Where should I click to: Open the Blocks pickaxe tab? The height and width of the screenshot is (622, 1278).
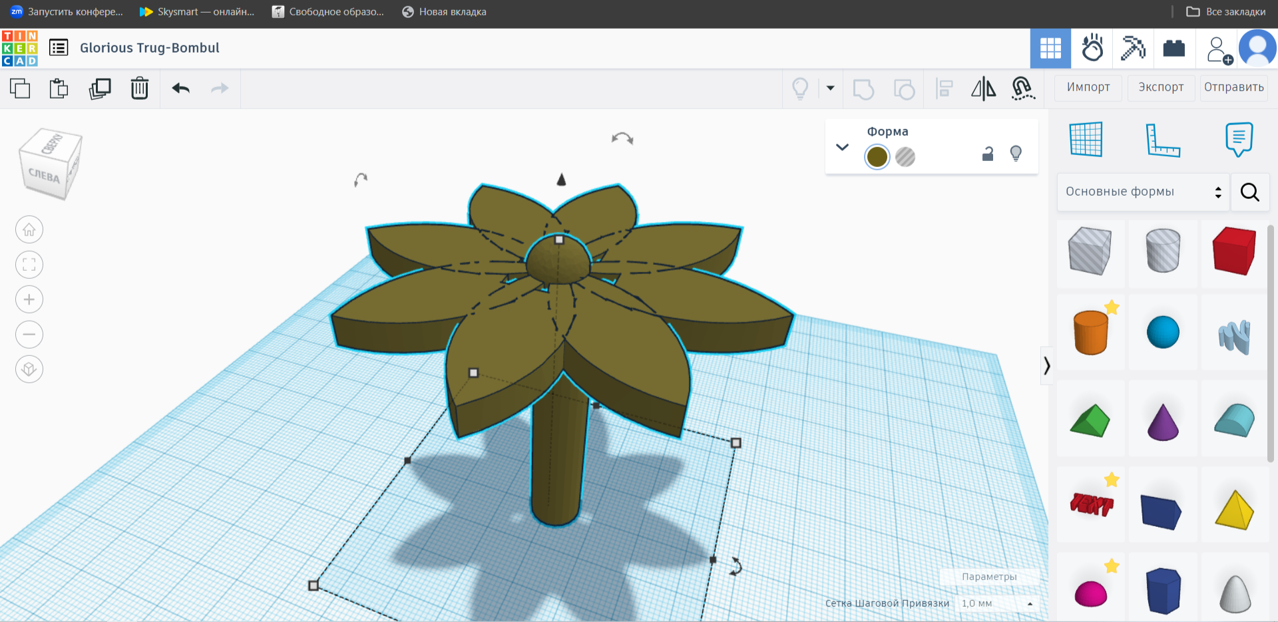point(1133,48)
